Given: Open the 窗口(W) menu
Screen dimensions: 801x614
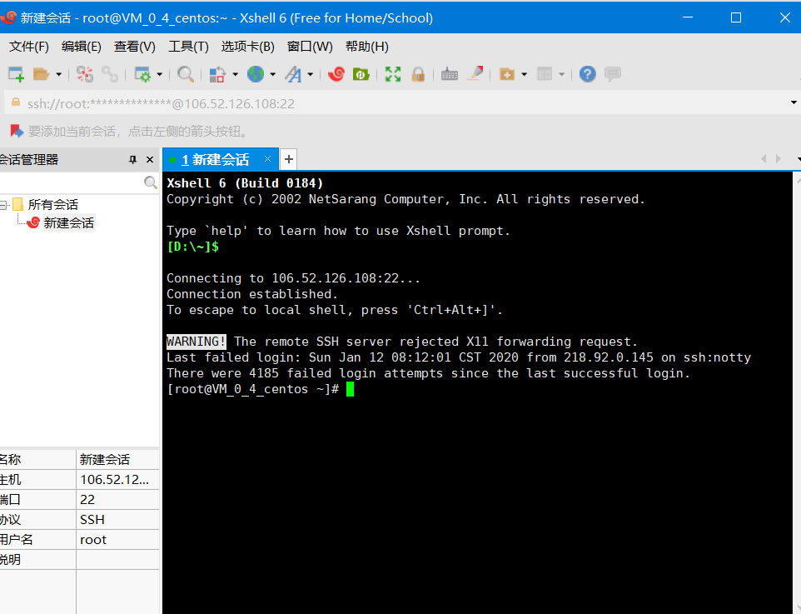Looking at the screenshot, I should (x=310, y=47).
